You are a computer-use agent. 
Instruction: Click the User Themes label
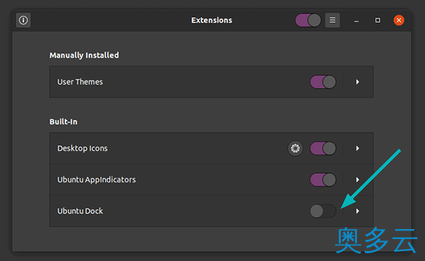click(x=80, y=82)
